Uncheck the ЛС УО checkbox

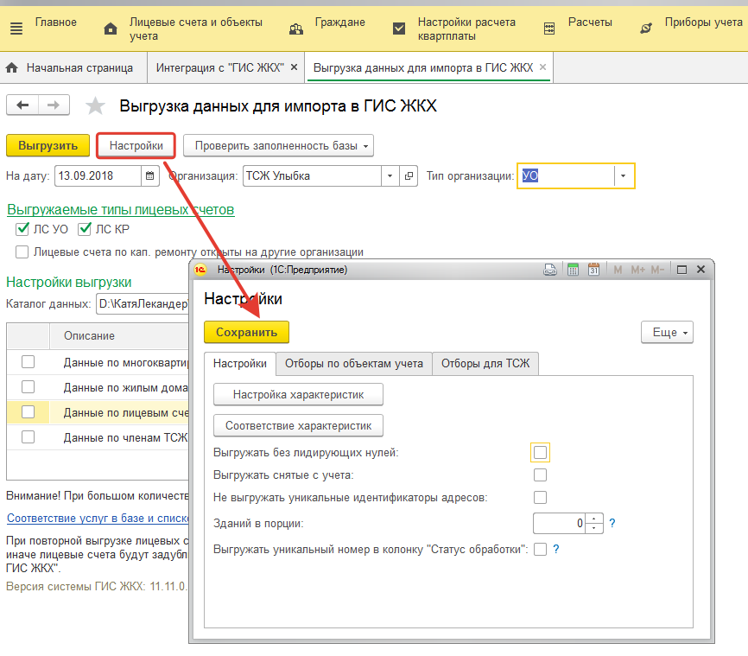tap(22, 229)
